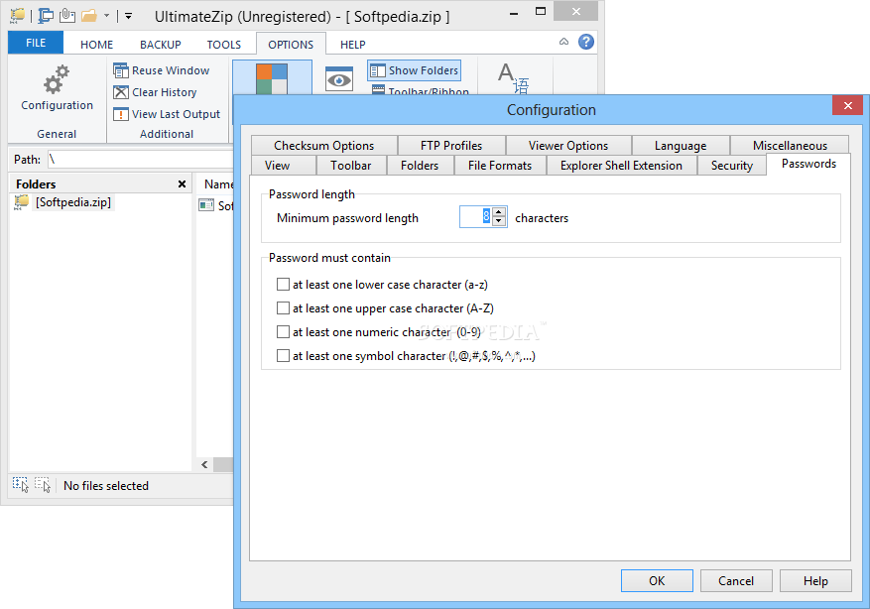Click the Softpedia.zip archive folder icon

pyautogui.click(x=22, y=202)
